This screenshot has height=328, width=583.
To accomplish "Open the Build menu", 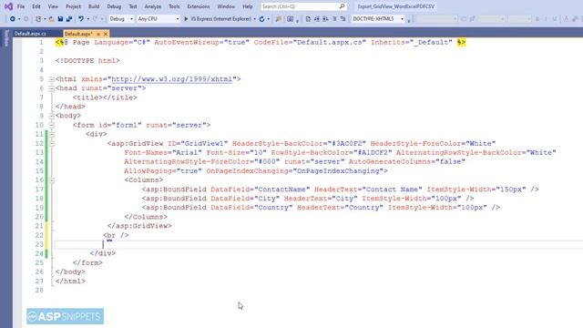I will tap(94, 6).
